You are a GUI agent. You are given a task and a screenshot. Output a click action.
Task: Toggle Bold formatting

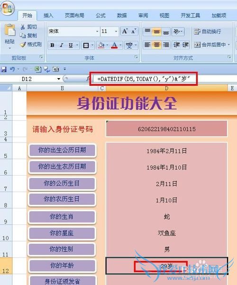53,45
